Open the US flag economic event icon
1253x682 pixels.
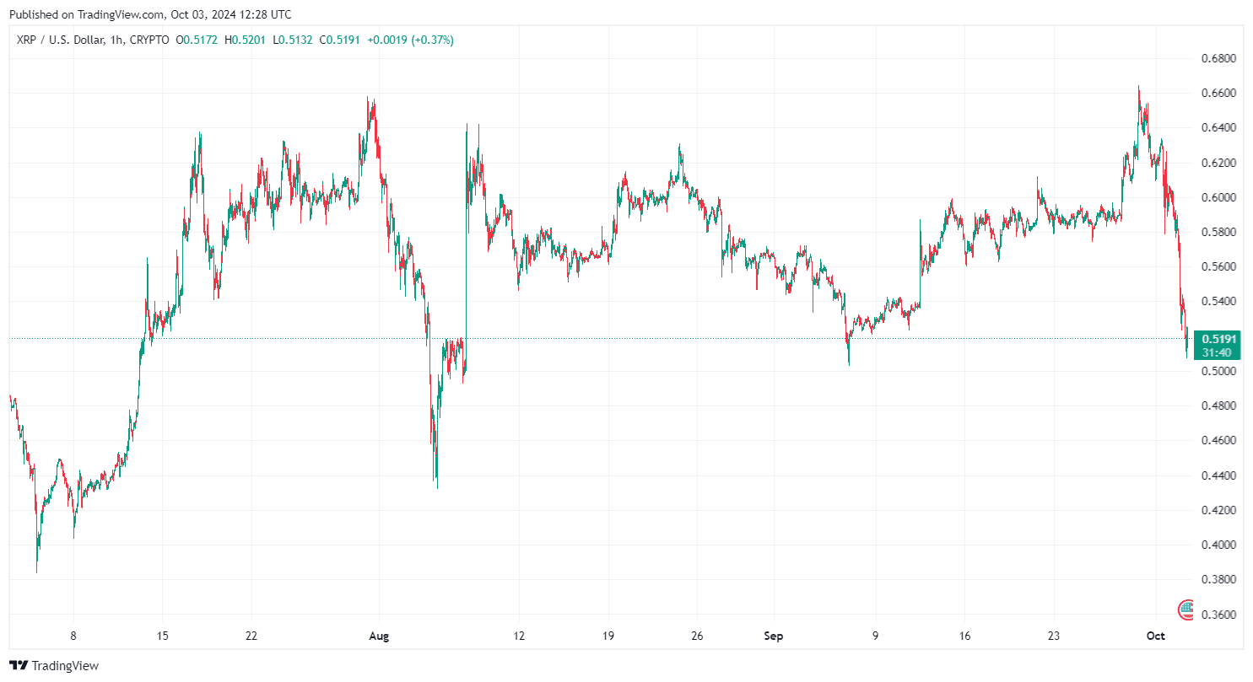pyautogui.click(x=1186, y=609)
